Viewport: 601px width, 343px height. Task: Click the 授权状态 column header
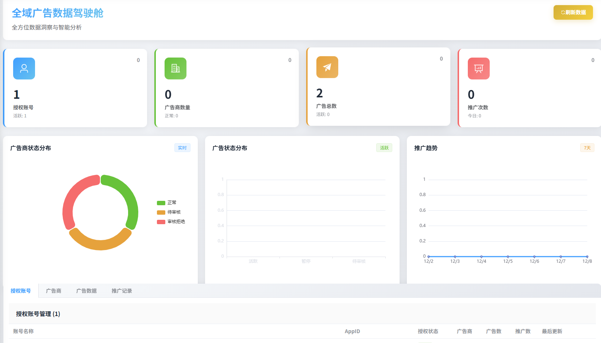(428, 331)
